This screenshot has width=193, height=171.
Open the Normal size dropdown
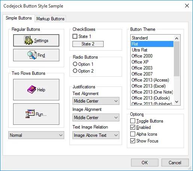click(x=36, y=135)
